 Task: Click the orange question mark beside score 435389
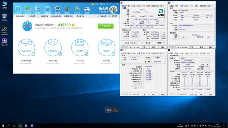point(73,25)
